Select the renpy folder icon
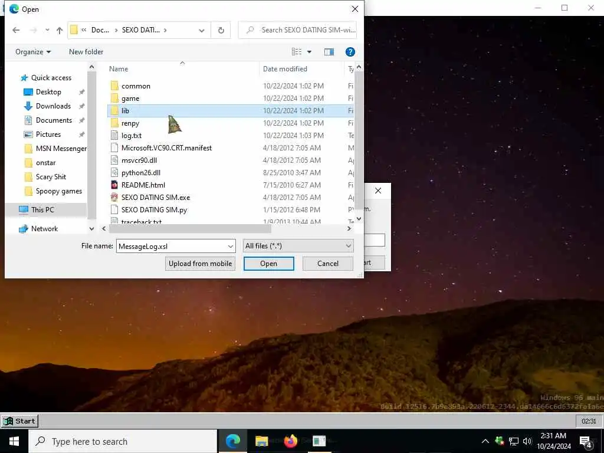604x453 pixels. point(114,123)
